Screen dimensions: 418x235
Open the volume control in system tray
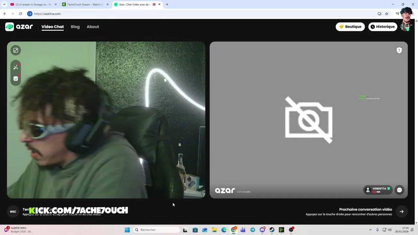tap(390, 230)
